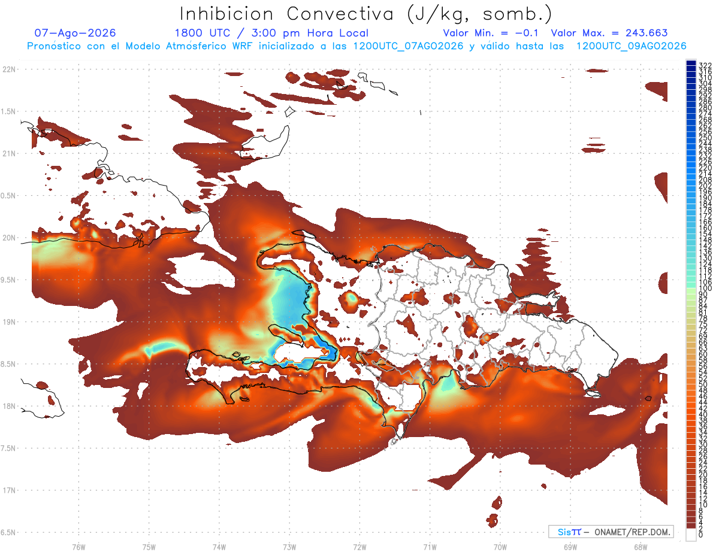
Task: Click the '69W' longitude label
Action: [x=570, y=547]
